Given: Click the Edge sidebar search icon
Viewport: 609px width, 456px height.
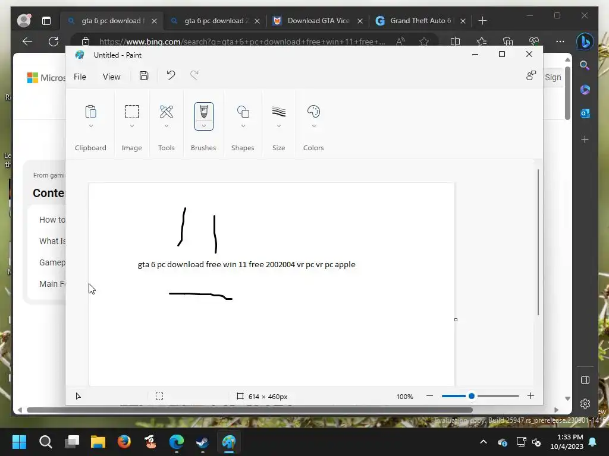Looking at the screenshot, I should [585, 65].
